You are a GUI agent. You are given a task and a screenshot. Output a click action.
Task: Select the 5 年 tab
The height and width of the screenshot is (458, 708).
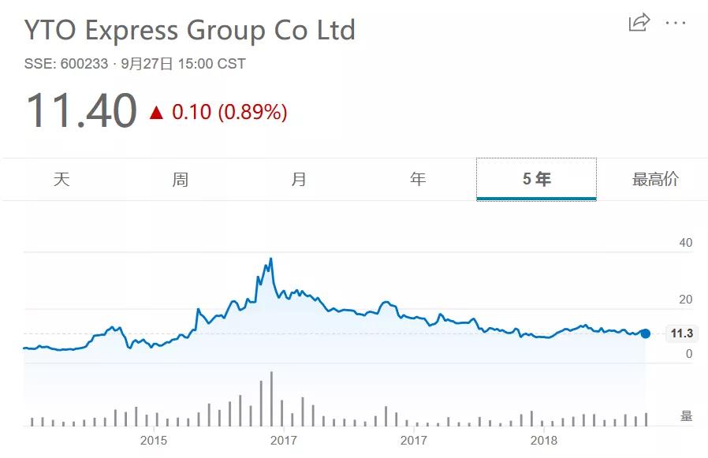point(536,179)
